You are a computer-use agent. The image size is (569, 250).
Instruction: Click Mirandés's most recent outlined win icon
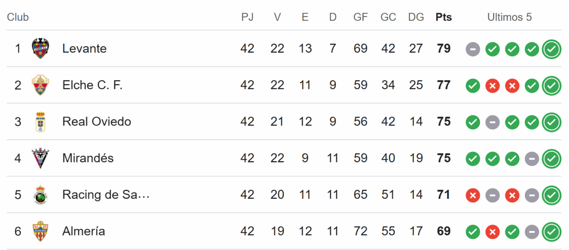tap(551, 159)
